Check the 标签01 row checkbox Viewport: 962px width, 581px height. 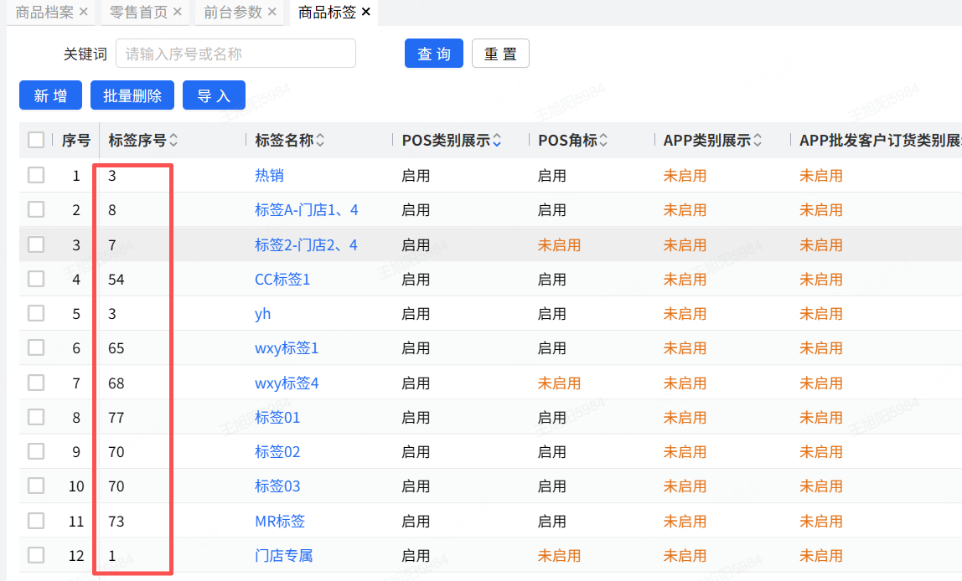coord(36,417)
